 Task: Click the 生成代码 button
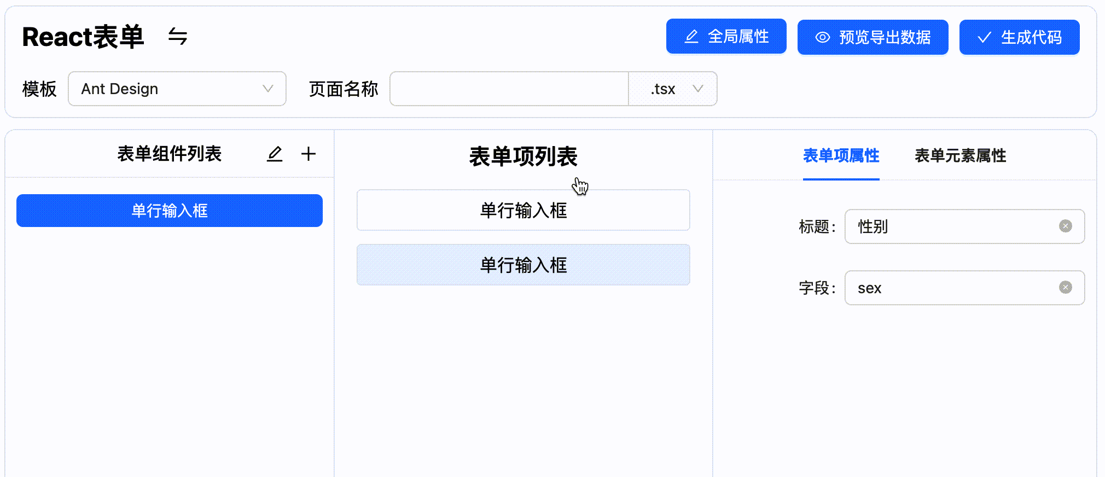click(1019, 37)
